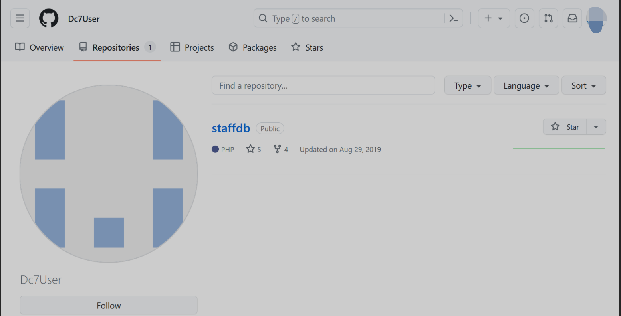Screen dimensions: 621x316
Task: Open the issues icon in header
Action: [524, 18]
